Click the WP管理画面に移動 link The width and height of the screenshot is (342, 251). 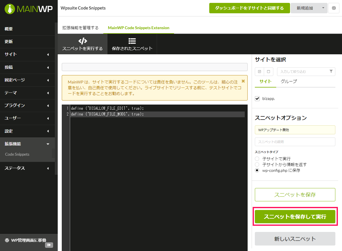(29, 240)
